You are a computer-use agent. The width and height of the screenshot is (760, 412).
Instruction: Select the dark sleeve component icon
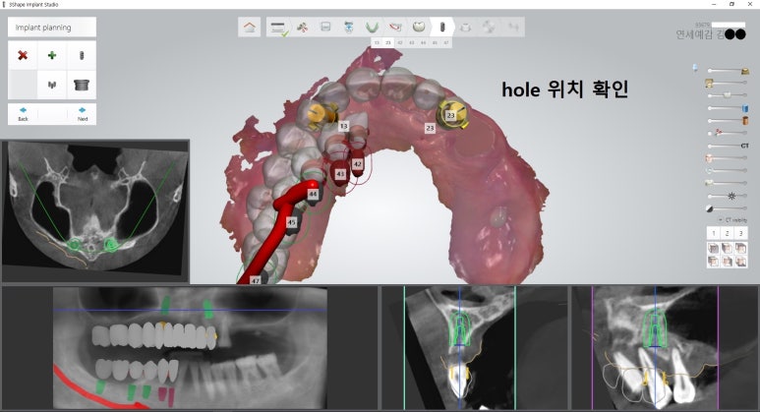82,85
